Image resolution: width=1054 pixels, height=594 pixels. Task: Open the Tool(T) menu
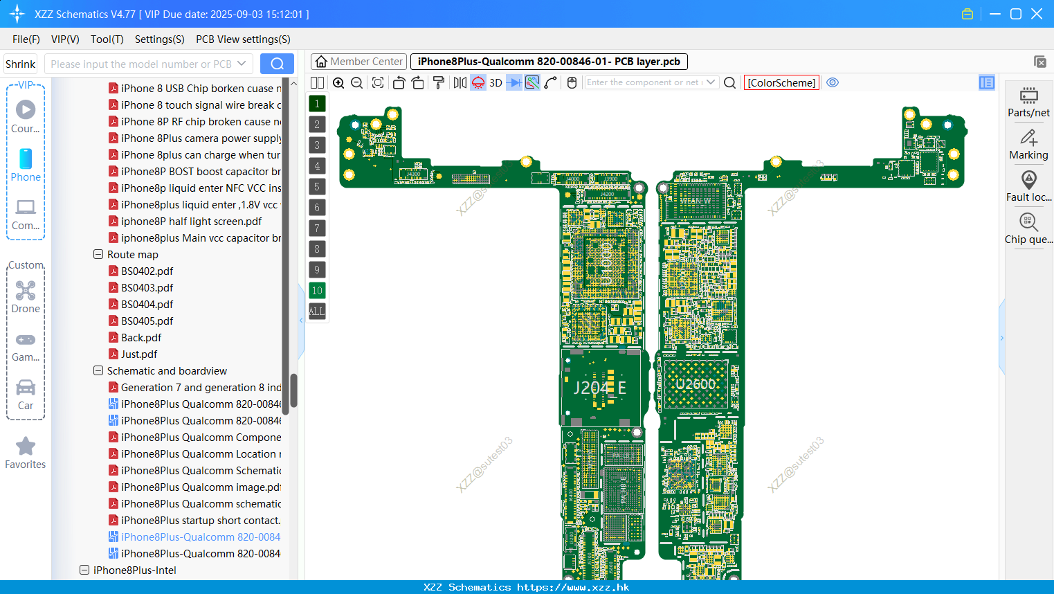pos(107,39)
